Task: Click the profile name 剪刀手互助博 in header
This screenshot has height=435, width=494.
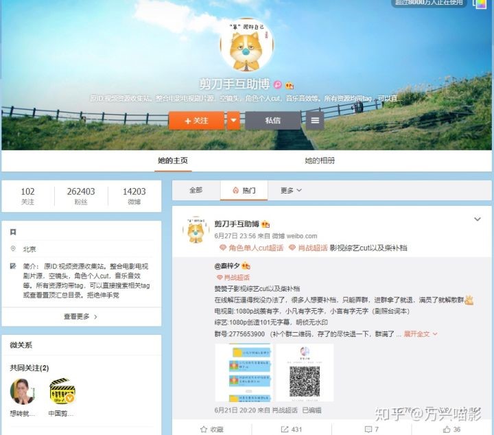Action: coord(235,84)
